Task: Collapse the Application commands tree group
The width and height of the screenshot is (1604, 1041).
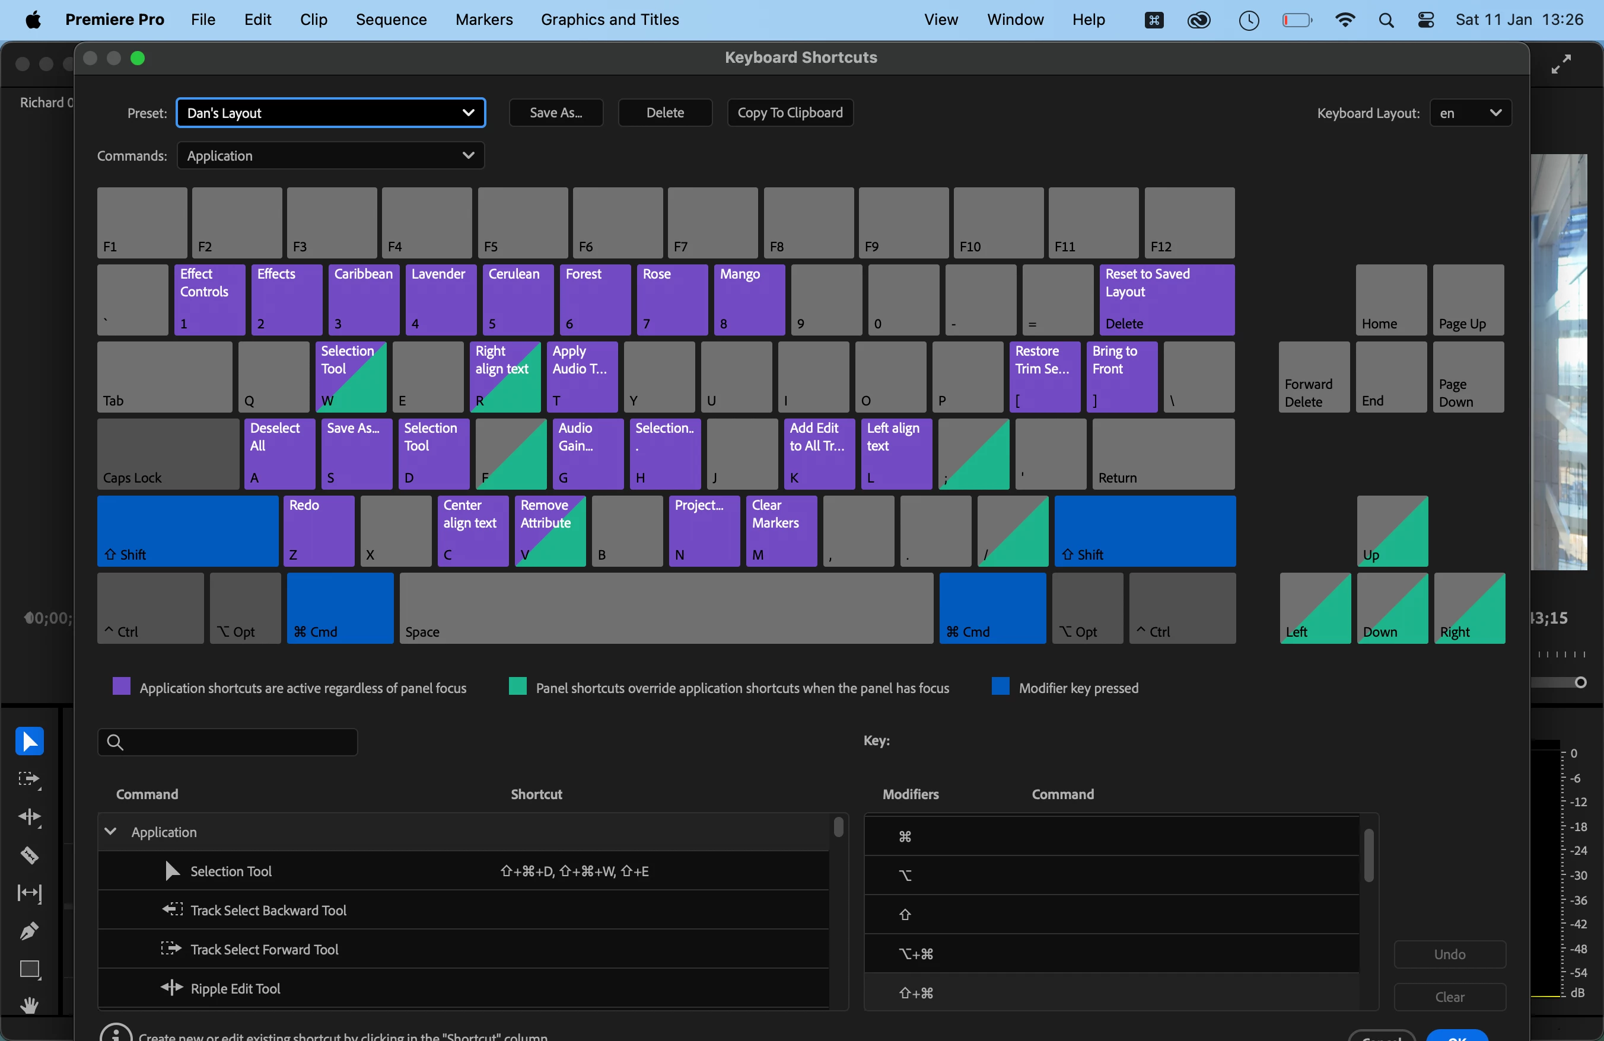Action: tap(110, 832)
